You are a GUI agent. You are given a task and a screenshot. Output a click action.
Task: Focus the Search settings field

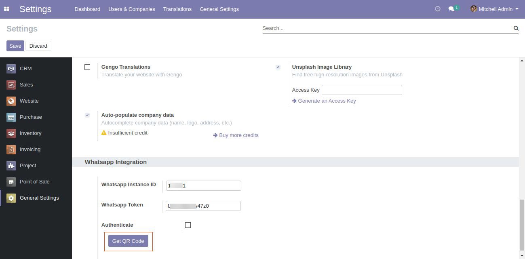pyautogui.click(x=387, y=28)
